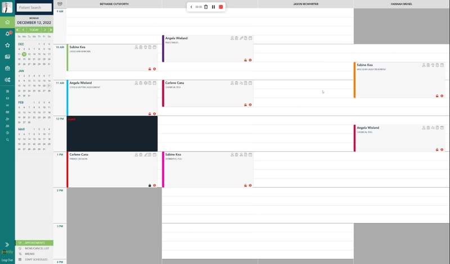Click the Log Out link
The height and width of the screenshot is (264, 450).
click(x=7, y=260)
